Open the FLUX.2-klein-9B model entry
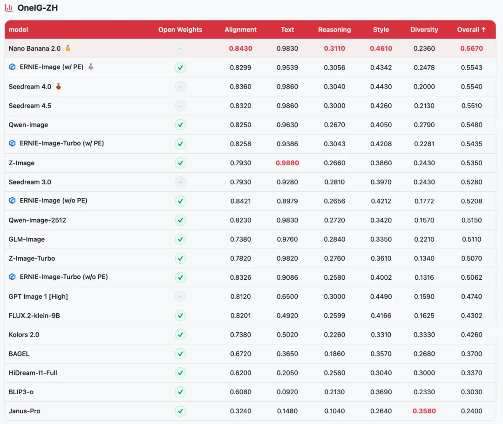The height and width of the screenshot is (424, 503). point(34,316)
